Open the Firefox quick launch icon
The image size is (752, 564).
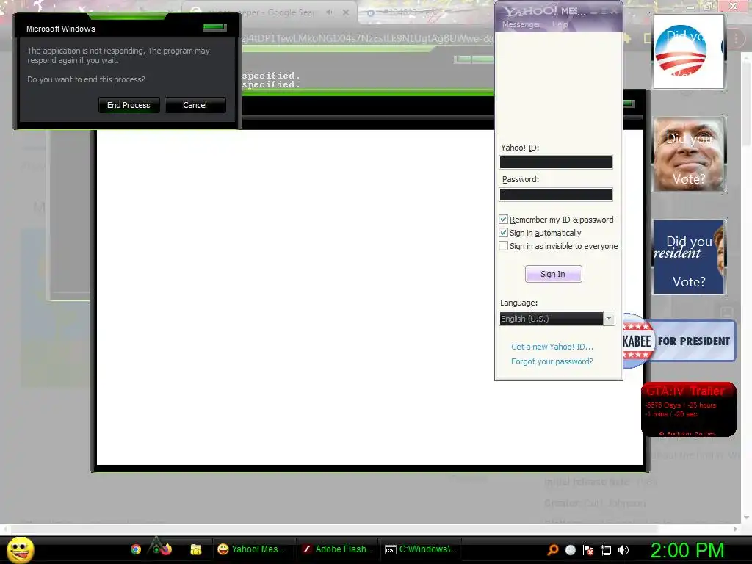(166, 549)
